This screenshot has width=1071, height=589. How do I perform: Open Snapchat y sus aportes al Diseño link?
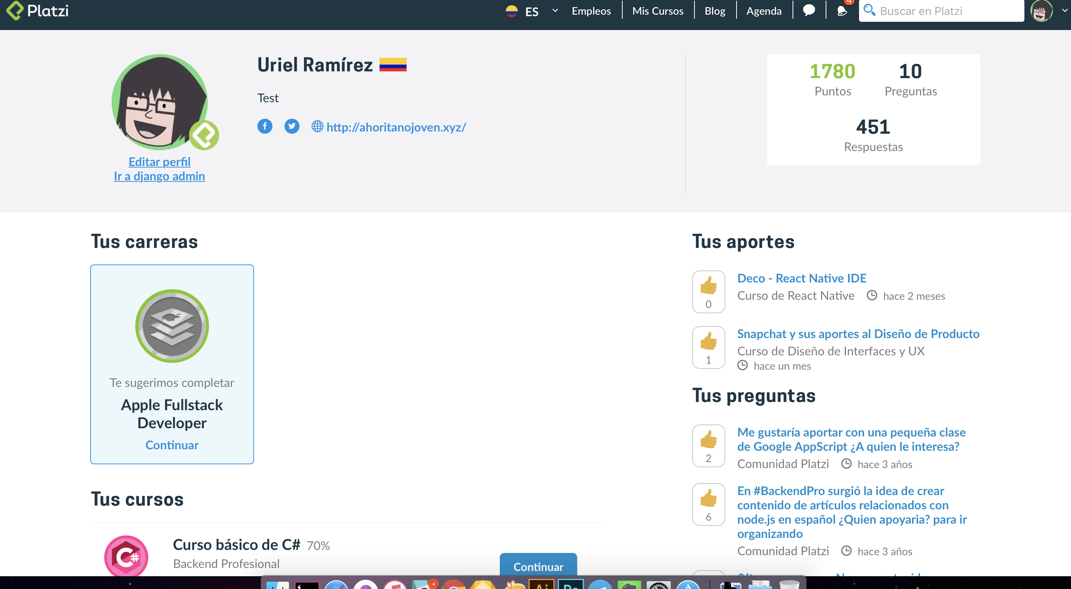click(858, 334)
